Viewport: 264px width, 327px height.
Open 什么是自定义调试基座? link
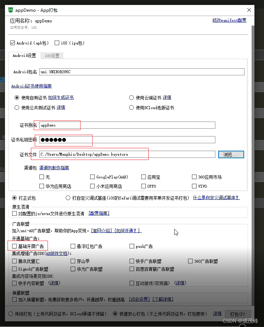click(x=216, y=198)
